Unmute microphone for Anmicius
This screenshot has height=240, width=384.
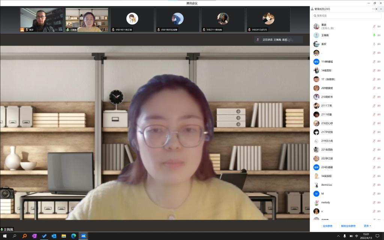pos(374,185)
